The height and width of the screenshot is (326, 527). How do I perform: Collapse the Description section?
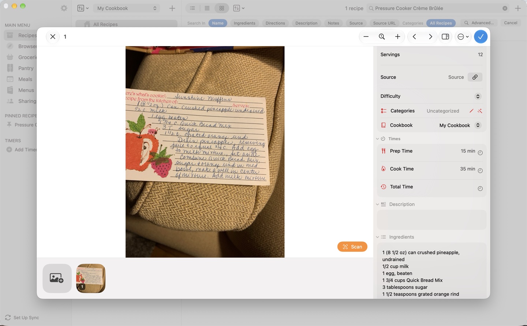point(377,204)
